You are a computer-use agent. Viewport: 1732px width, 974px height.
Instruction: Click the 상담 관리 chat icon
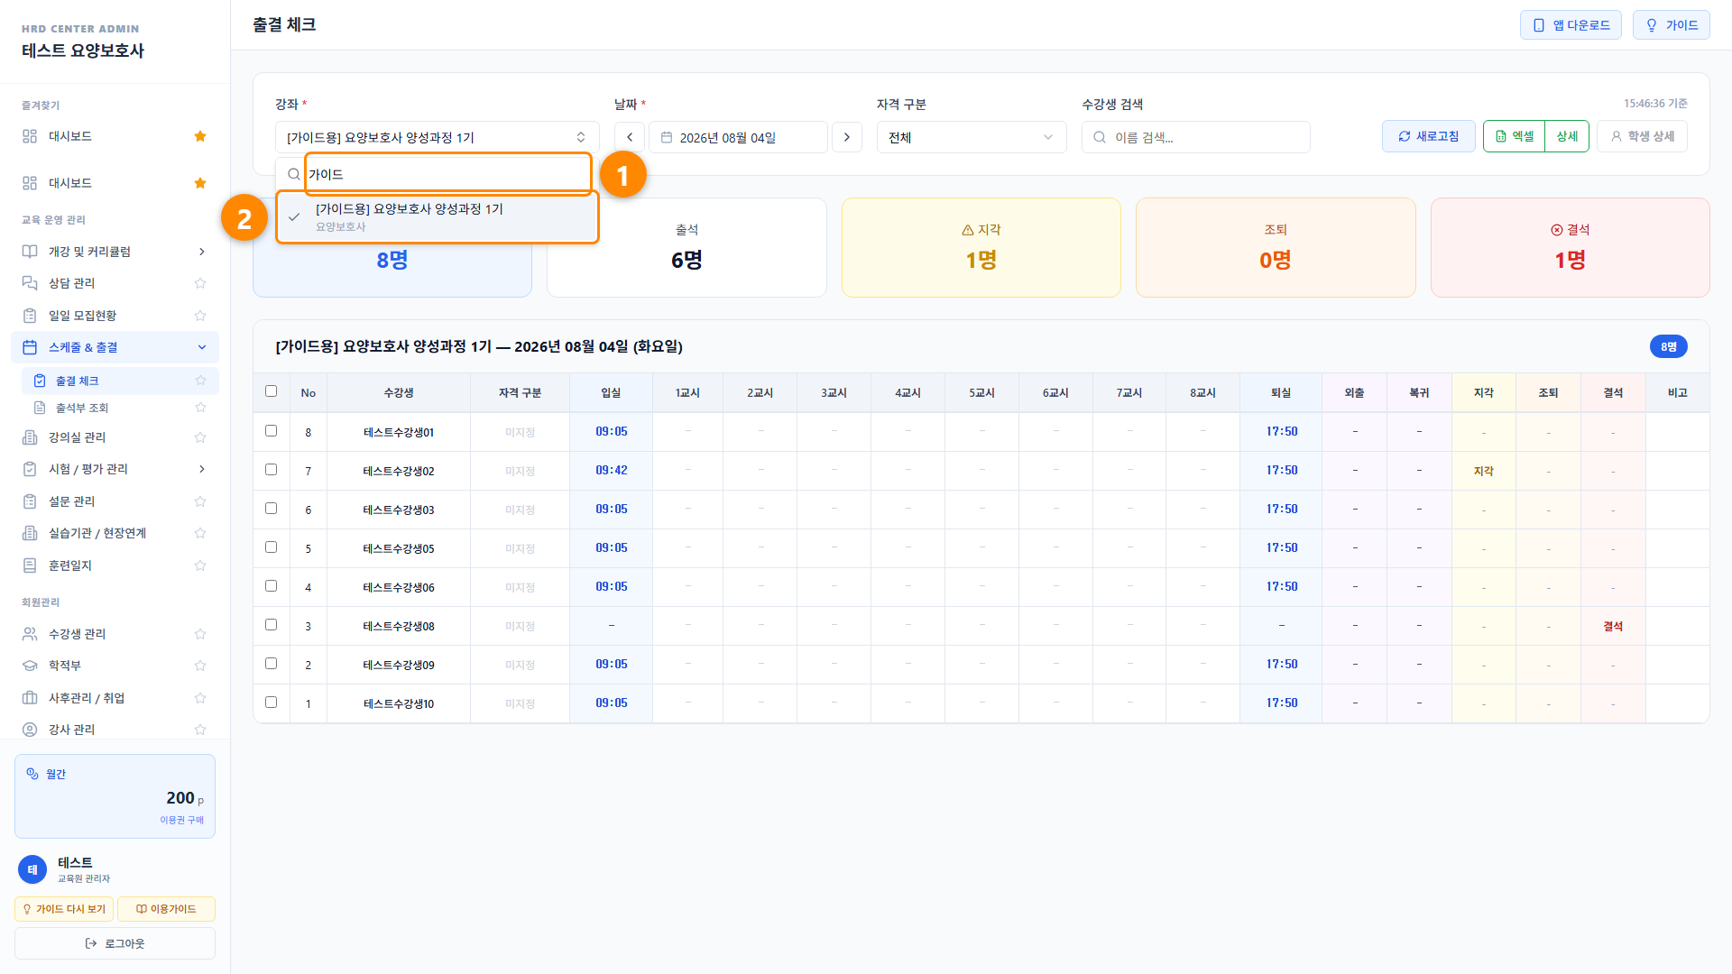(30, 283)
